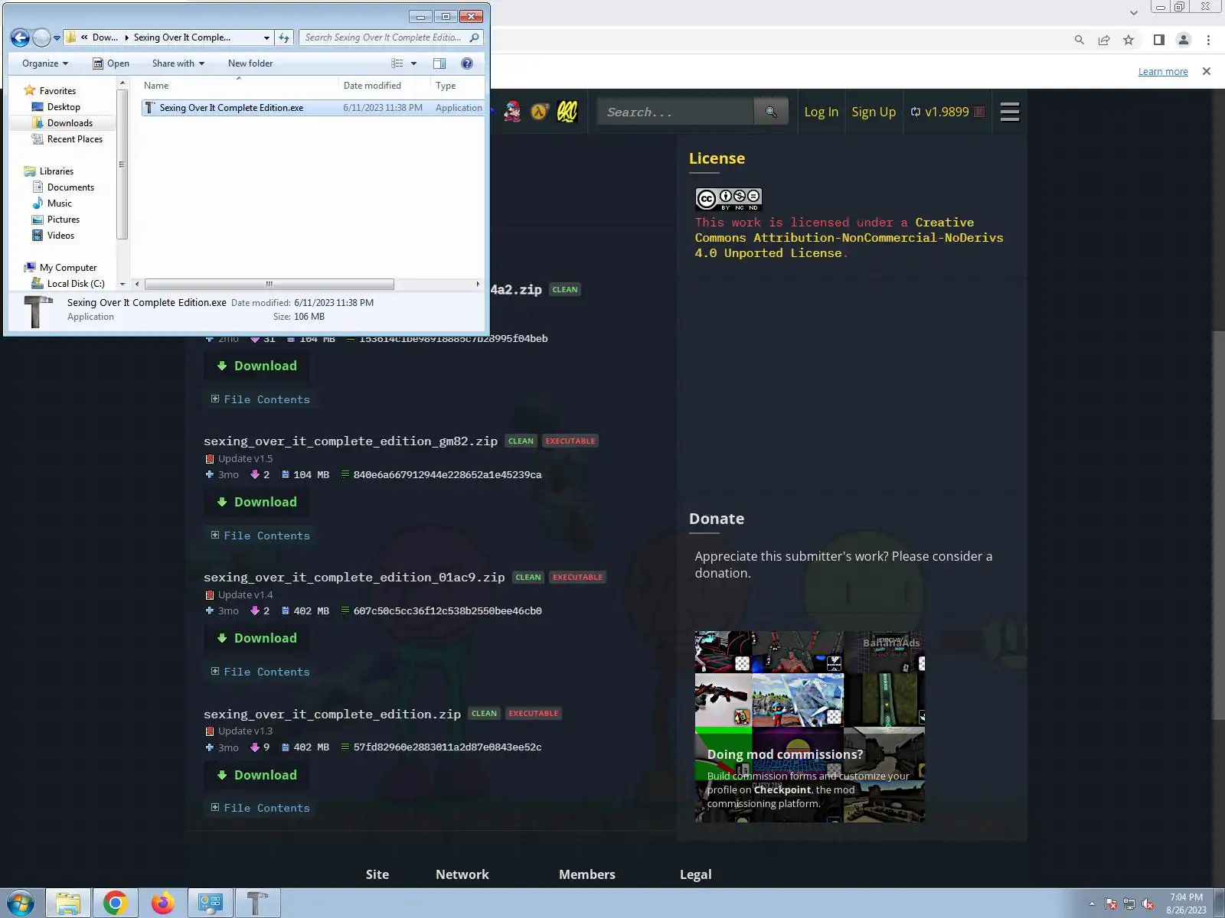Dismiss the Chrome info bar
1225x918 pixels.
pos(1207,71)
